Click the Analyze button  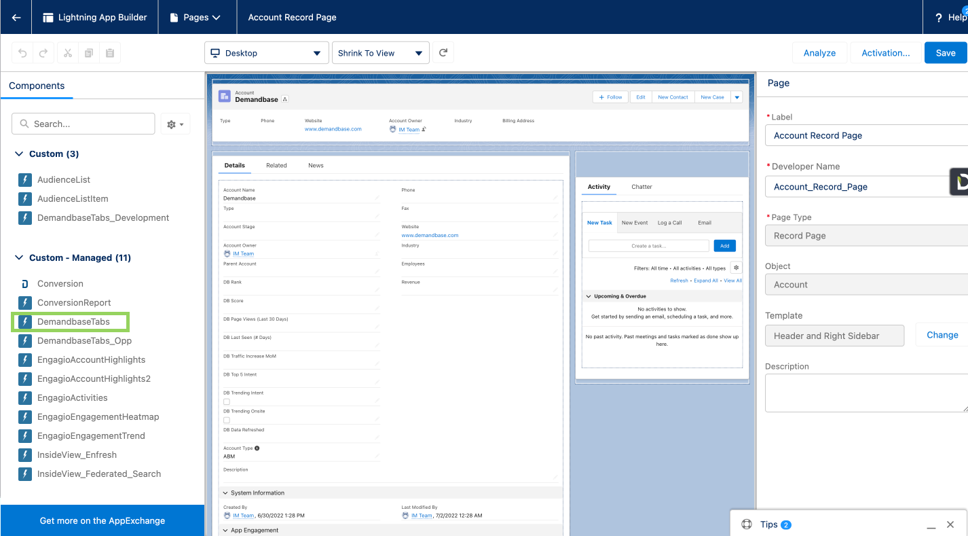pos(819,53)
